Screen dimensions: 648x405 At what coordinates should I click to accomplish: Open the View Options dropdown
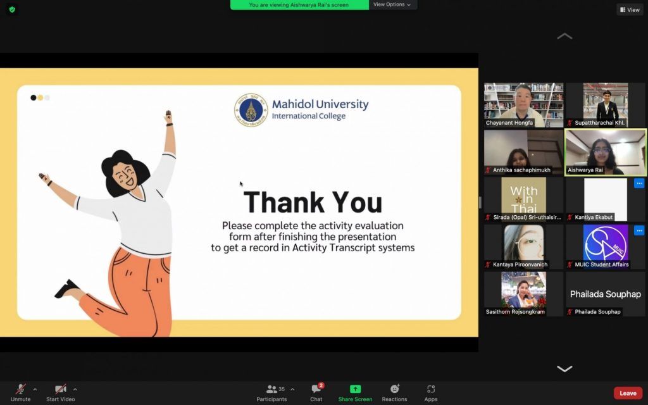392,4
